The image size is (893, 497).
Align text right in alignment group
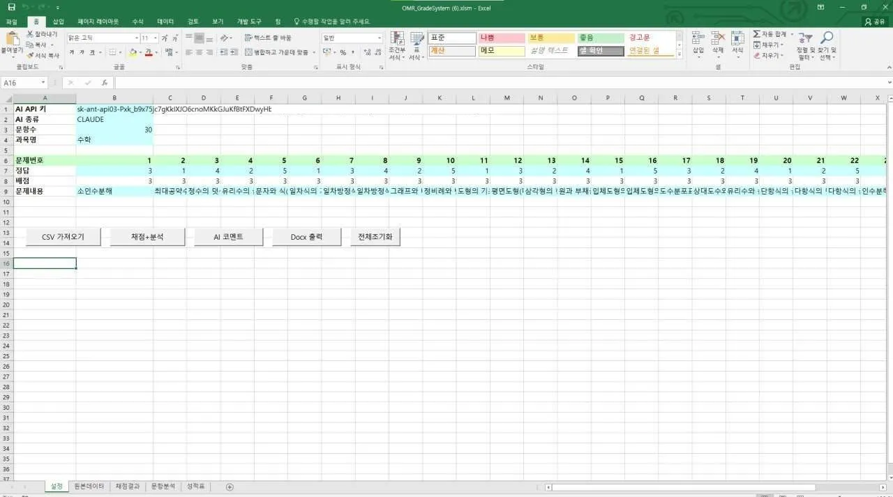tap(210, 52)
